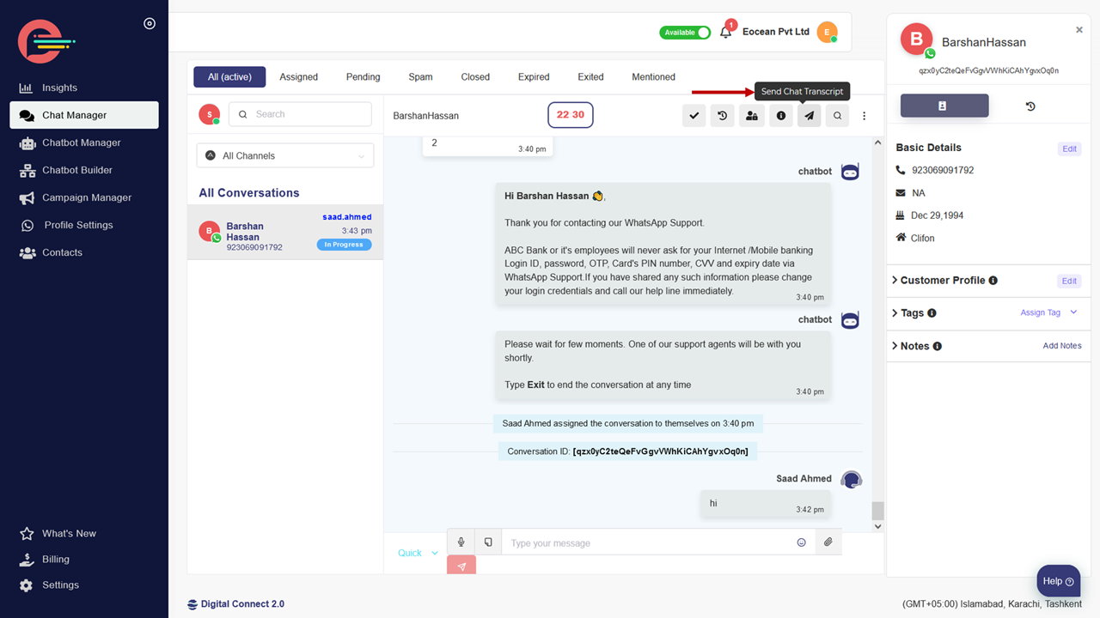This screenshot has width=1100, height=618.
Task: Open the emoji picker icon
Action: [801, 542]
